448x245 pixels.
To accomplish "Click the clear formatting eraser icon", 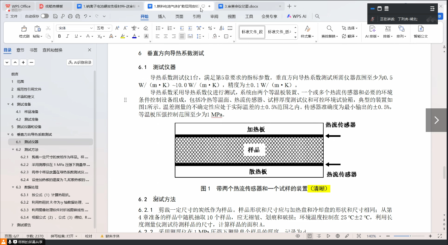I will [146, 28].
